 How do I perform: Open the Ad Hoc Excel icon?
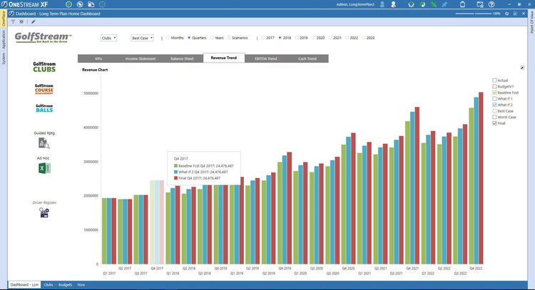(44, 168)
